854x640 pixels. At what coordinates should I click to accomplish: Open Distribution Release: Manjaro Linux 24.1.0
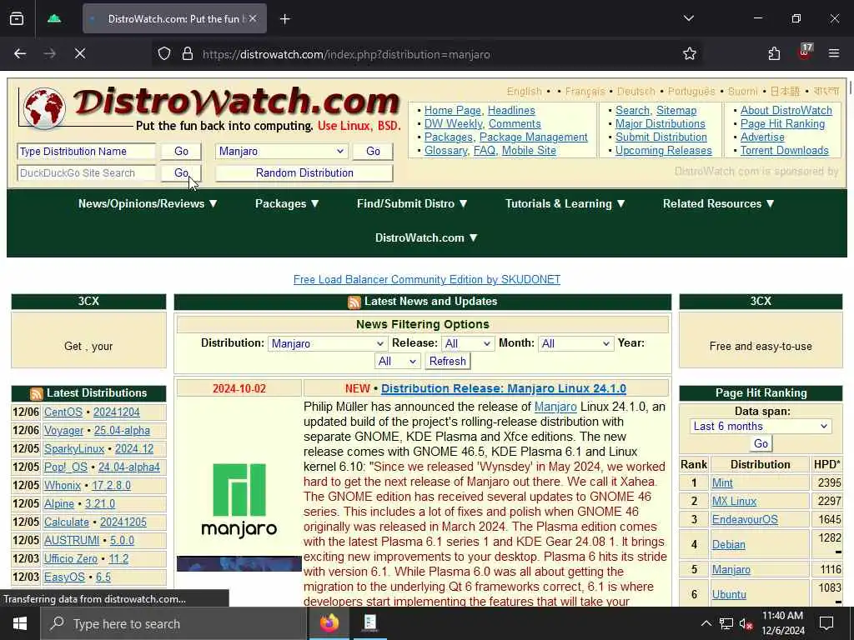click(x=503, y=388)
